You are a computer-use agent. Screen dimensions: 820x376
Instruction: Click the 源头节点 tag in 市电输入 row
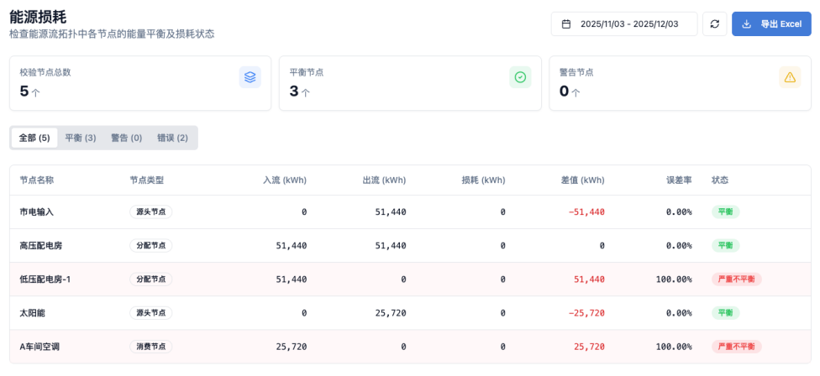(151, 212)
